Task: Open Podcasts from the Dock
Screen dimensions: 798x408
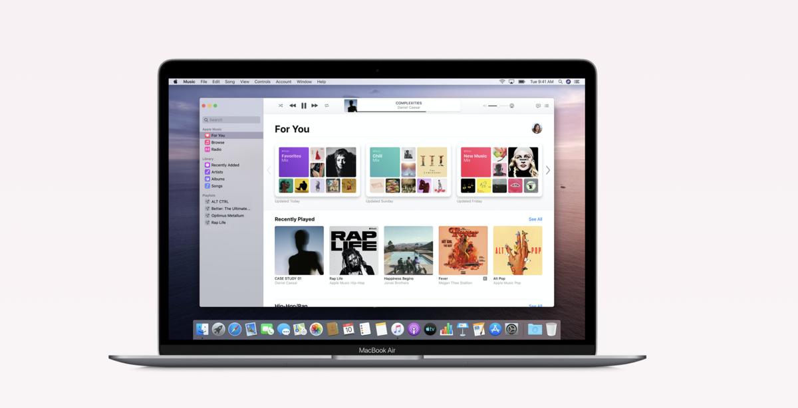Action: [414, 329]
